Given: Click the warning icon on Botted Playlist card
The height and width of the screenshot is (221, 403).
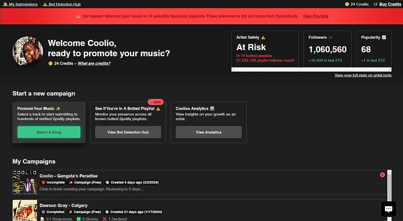Looking at the screenshot, I should 158,108.
